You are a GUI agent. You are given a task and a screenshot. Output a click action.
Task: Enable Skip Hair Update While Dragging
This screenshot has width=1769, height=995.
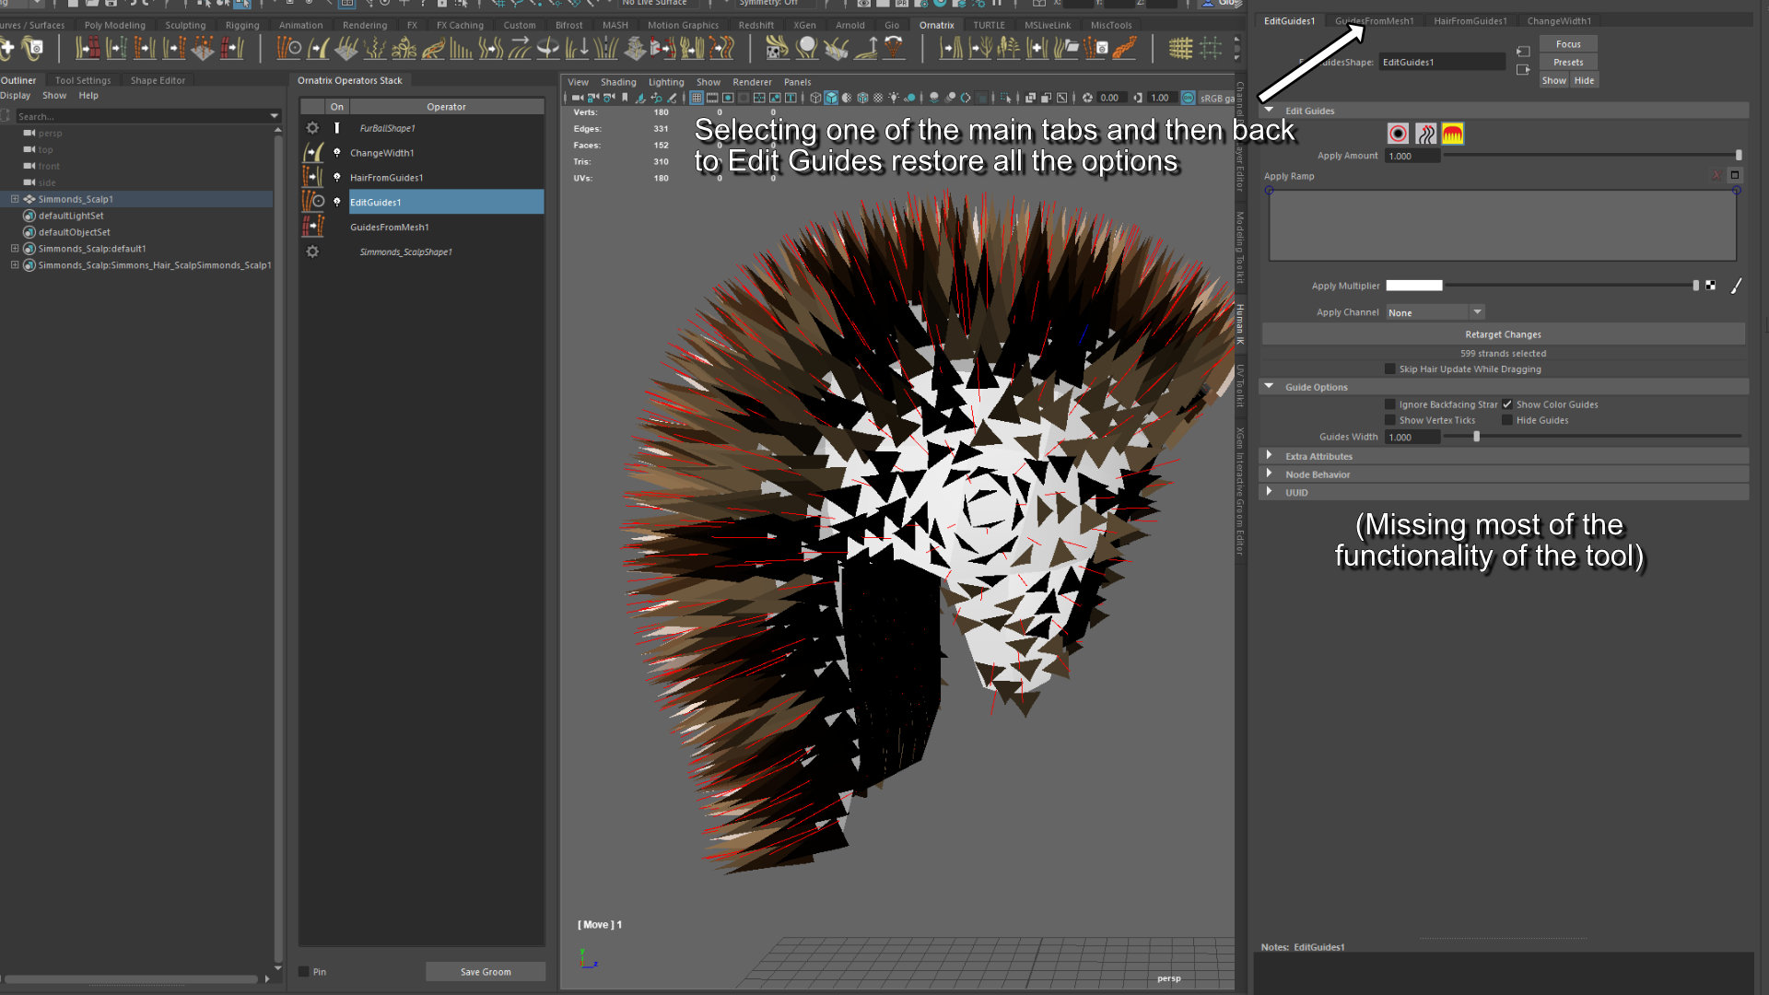tap(1390, 369)
